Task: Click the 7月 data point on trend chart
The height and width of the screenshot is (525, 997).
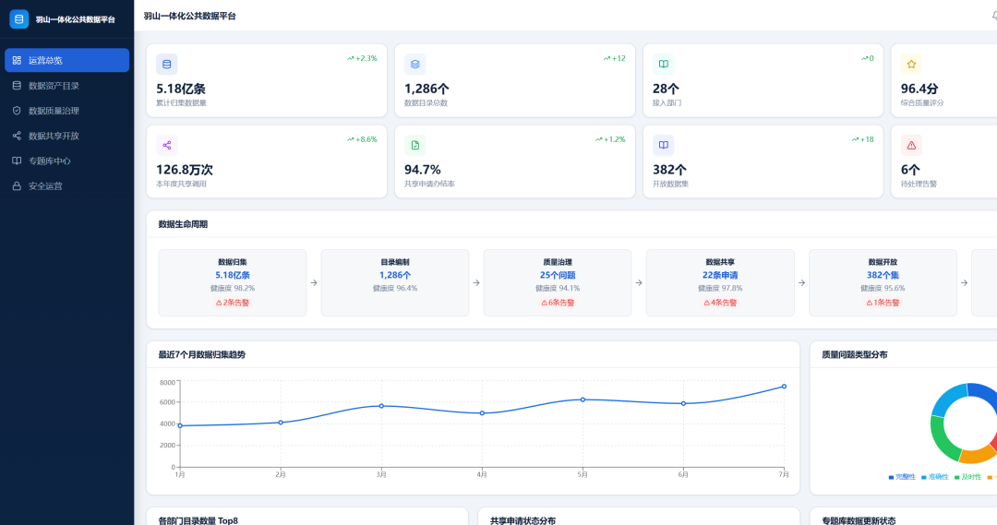Action: point(784,387)
